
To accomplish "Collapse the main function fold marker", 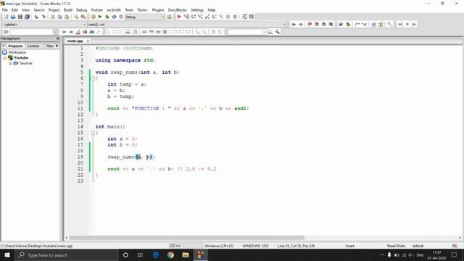I will pos(93,133).
